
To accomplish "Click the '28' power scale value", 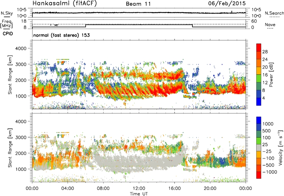I will pos(265,52).
